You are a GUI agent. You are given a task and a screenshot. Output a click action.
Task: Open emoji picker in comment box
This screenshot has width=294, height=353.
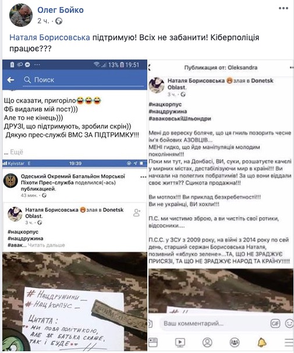coord(289,323)
